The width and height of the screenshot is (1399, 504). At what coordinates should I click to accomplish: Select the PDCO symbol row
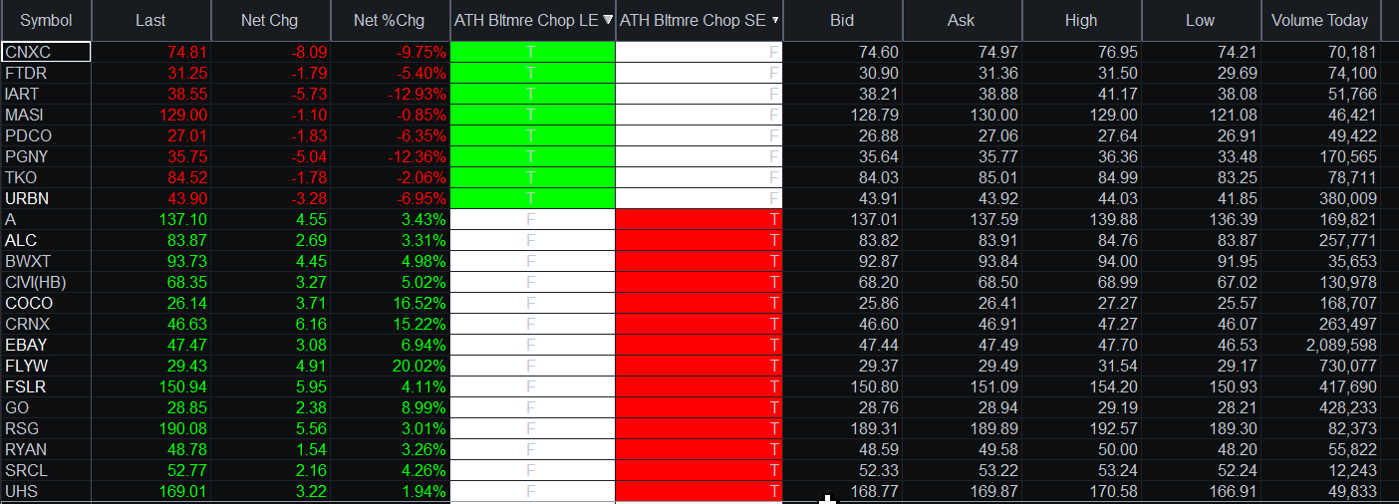[46, 135]
